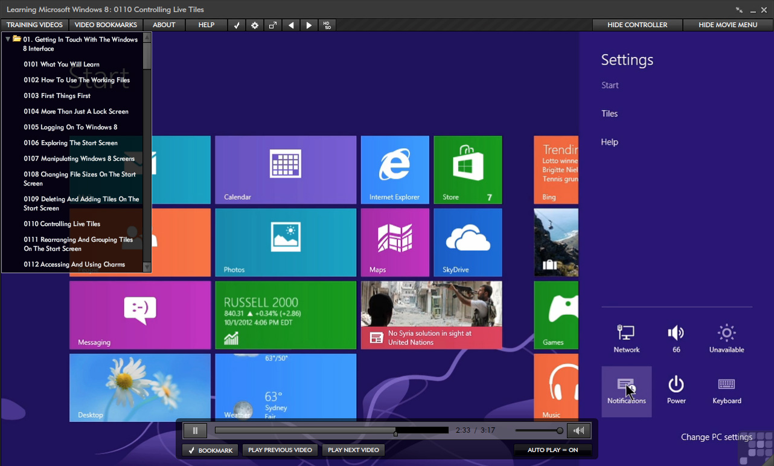Open the Travel photo tile with the suitcase icon
Viewport: 774px width, 466px height.
click(556, 242)
